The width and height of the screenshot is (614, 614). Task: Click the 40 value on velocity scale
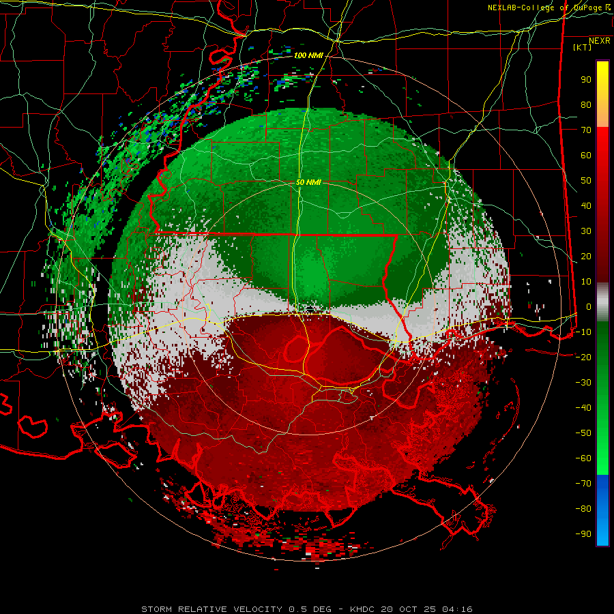coord(586,206)
